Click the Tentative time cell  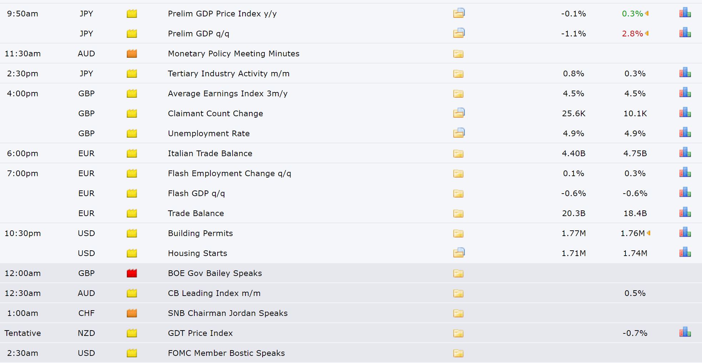pyautogui.click(x=23, y=333)
